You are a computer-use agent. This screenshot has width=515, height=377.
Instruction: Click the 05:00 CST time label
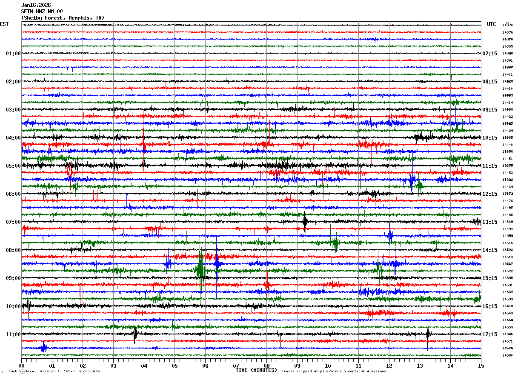pyautogui.click(x=13, y=166)
